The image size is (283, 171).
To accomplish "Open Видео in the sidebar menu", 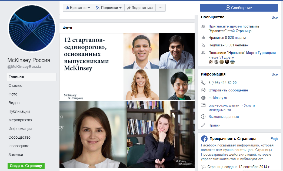I will (x=14, y=103).
